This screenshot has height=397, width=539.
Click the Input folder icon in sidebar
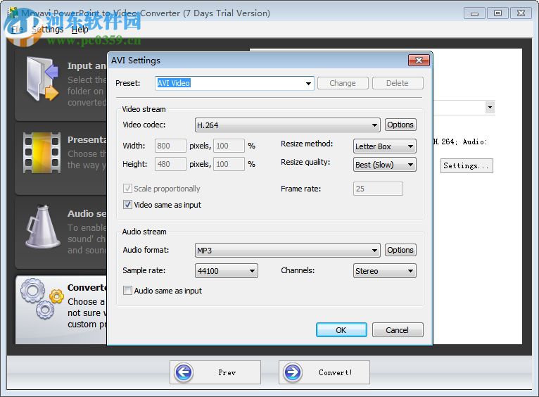(42, 79)
